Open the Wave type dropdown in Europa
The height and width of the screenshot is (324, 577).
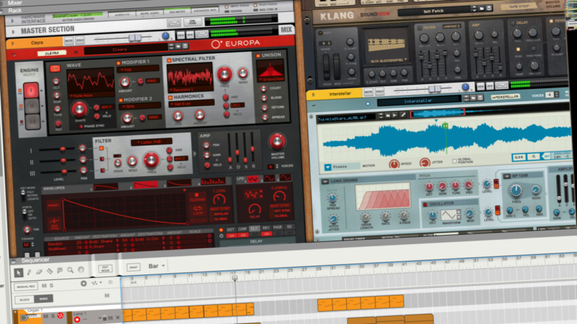click(x=90, y=96)
